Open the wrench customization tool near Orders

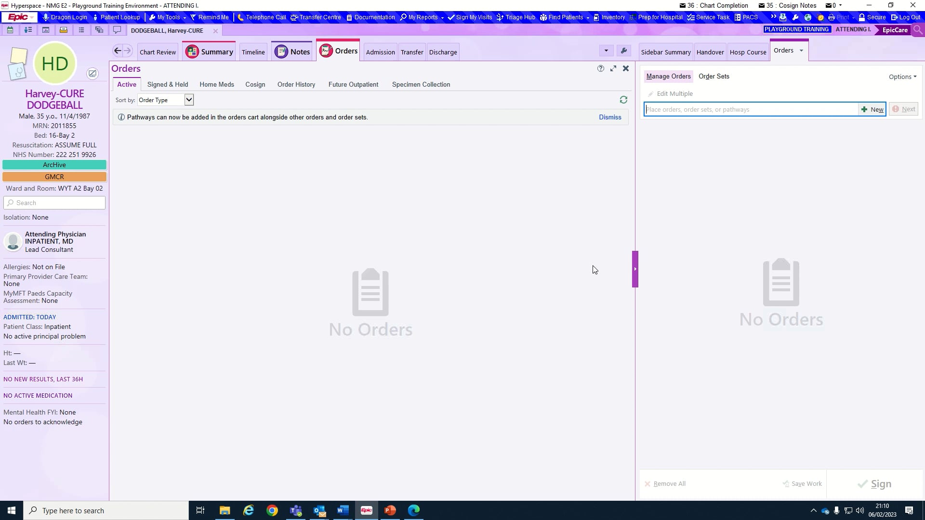click(624, 50)
